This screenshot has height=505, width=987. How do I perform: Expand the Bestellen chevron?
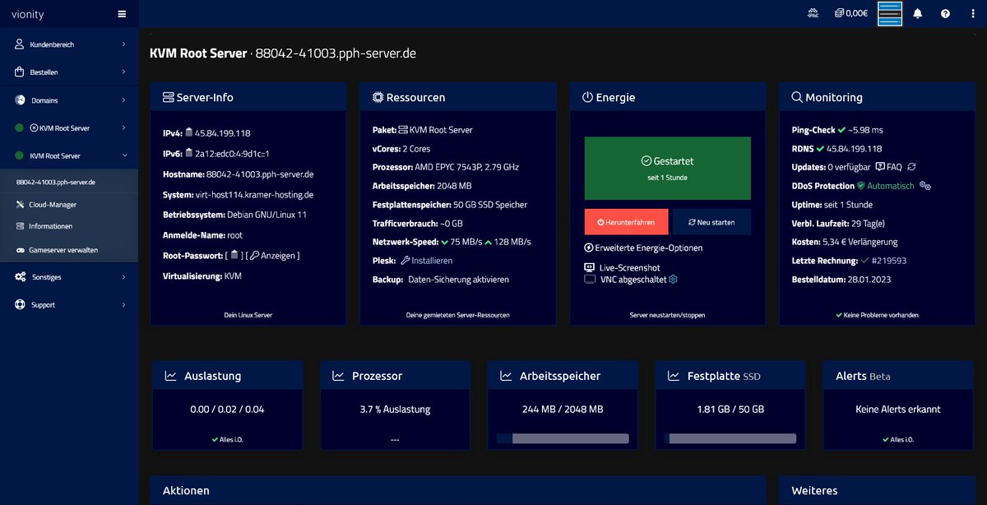tap(123, 72)
